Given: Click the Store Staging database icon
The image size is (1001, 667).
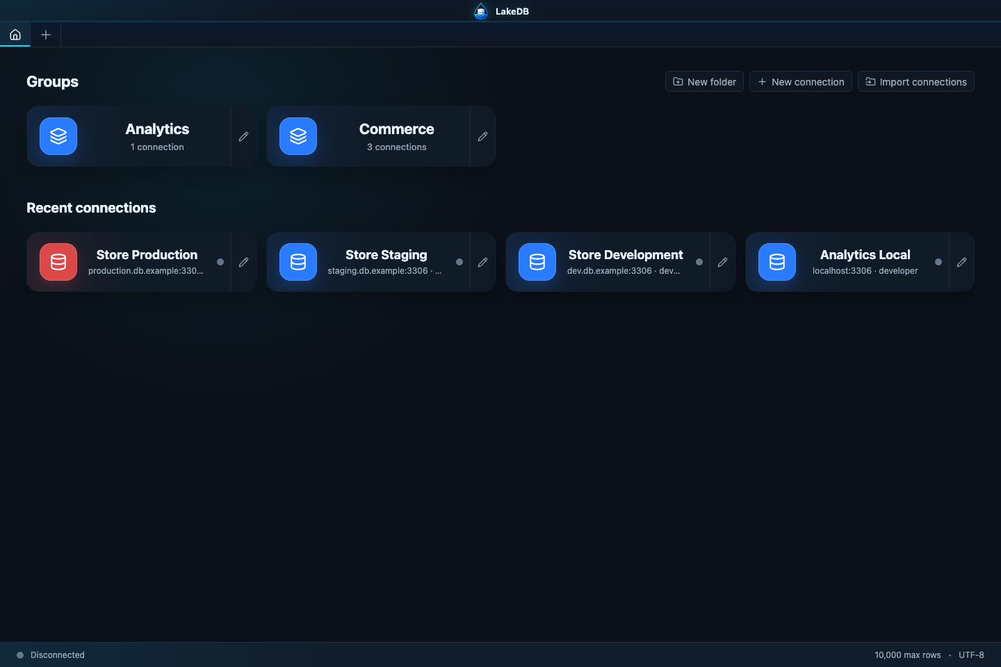Looking at the screenshot, I should (298, 262).
